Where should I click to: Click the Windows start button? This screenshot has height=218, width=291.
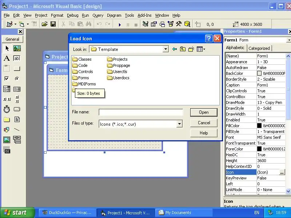click(17, 213)
